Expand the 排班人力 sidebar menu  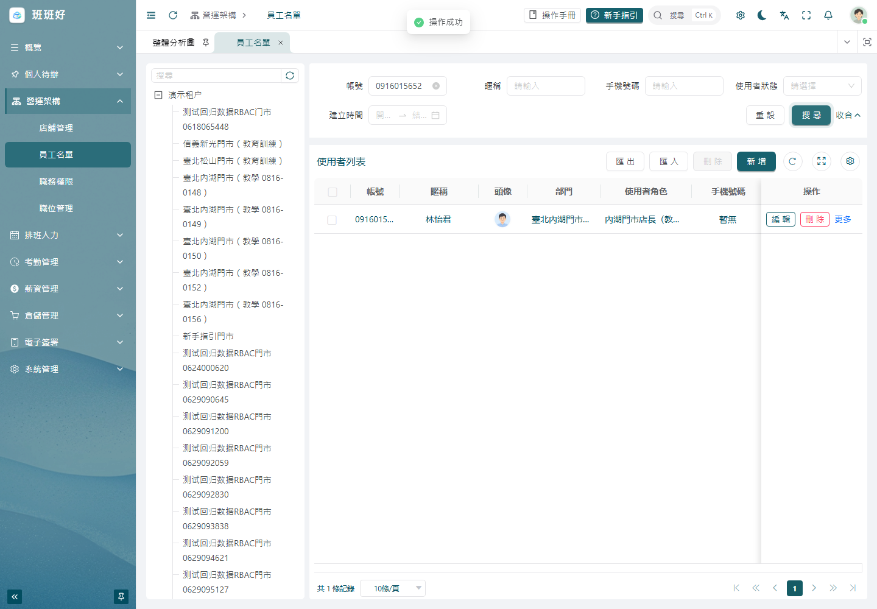pos(68,235)
